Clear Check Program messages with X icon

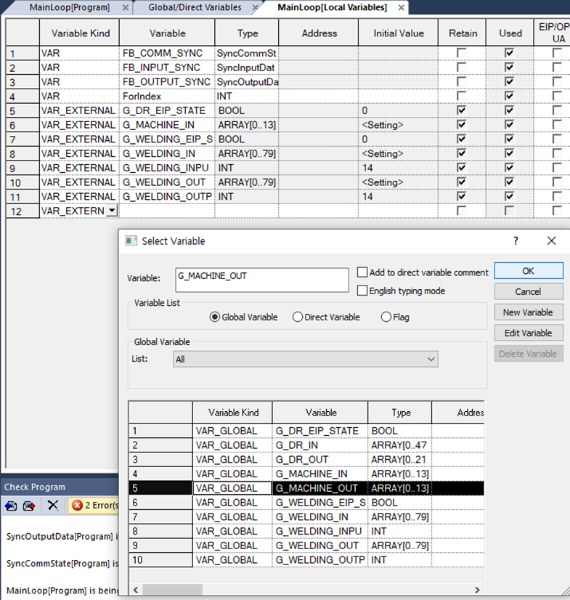(x=53, y=506)
